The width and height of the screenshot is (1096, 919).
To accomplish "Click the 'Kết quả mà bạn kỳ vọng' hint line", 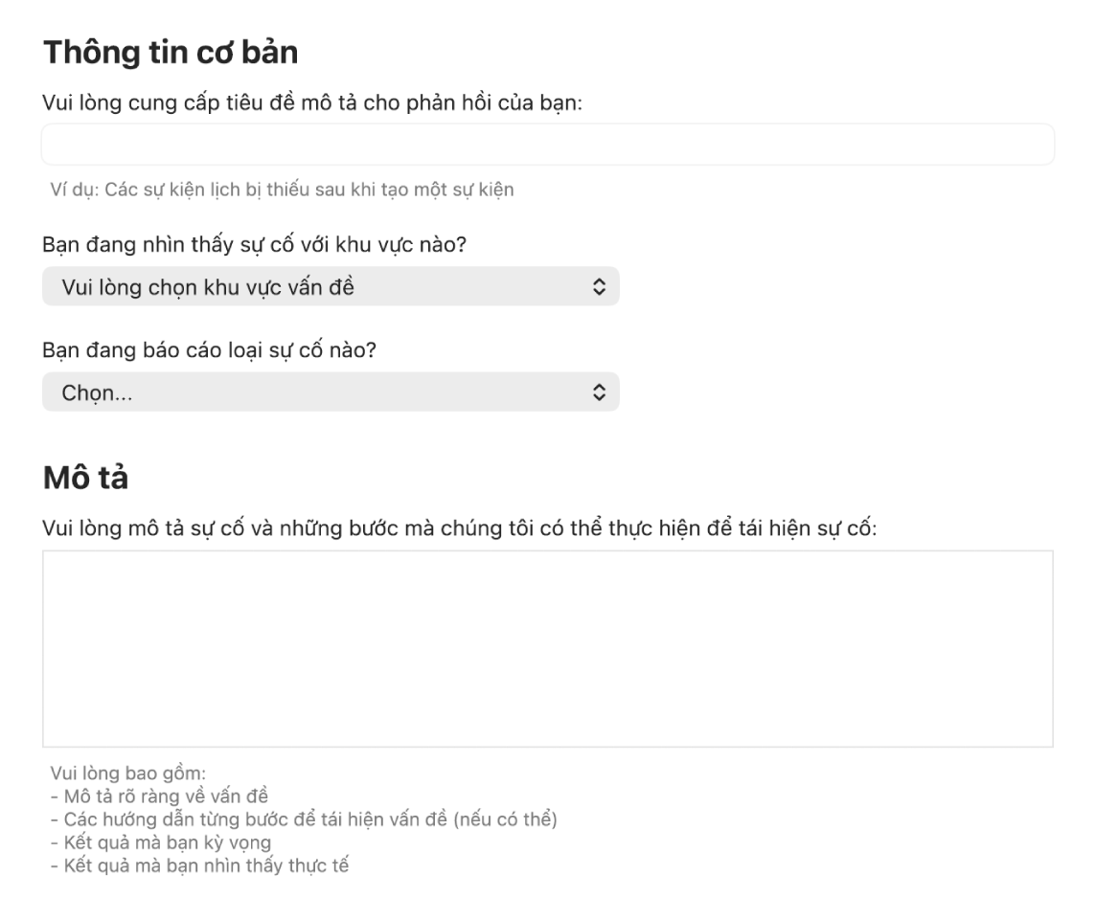I will pos(160,843).
